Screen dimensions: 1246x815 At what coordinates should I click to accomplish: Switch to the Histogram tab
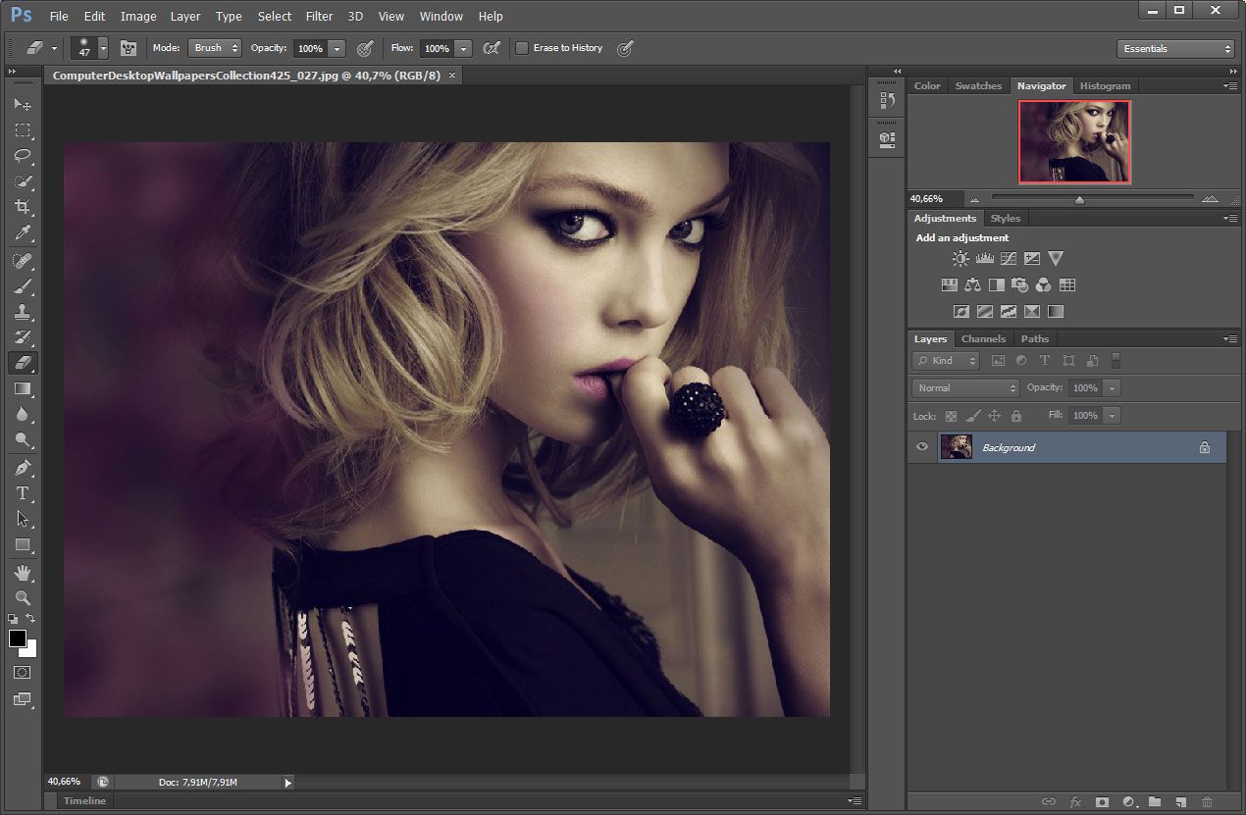point(1105,86)
